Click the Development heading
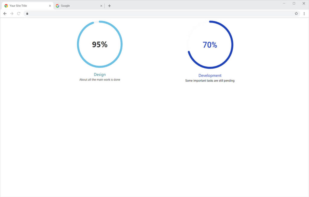The width and height of the screenshot is (309, 197). tap(210, 75)
